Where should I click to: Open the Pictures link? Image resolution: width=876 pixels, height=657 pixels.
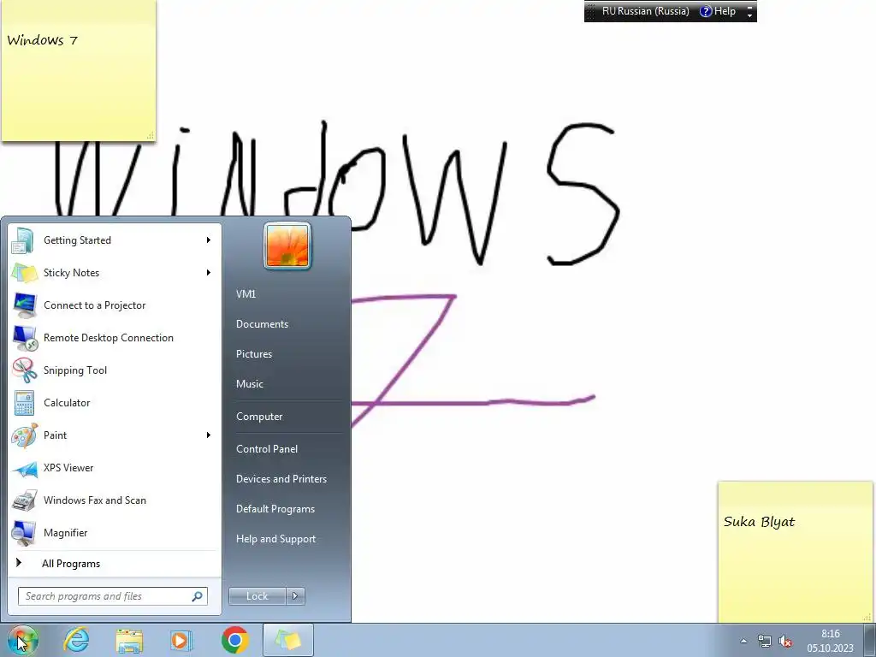(253, 354)
